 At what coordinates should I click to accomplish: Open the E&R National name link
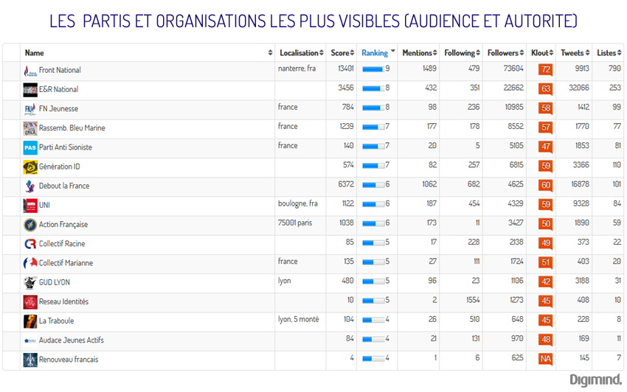point(58,89)
